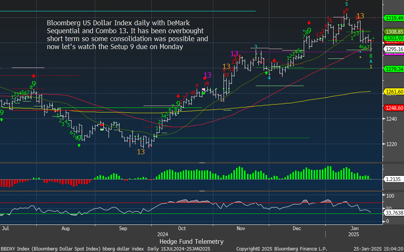
Task: Click the Daily 15JUL2024-25JAN2025 range text
Action: pyautogui.click(x=179, y=249)
